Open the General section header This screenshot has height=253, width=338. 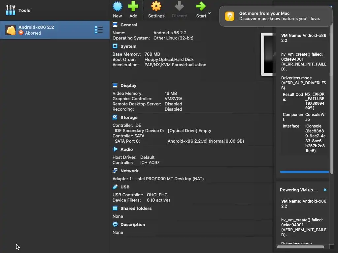[129, 25]
